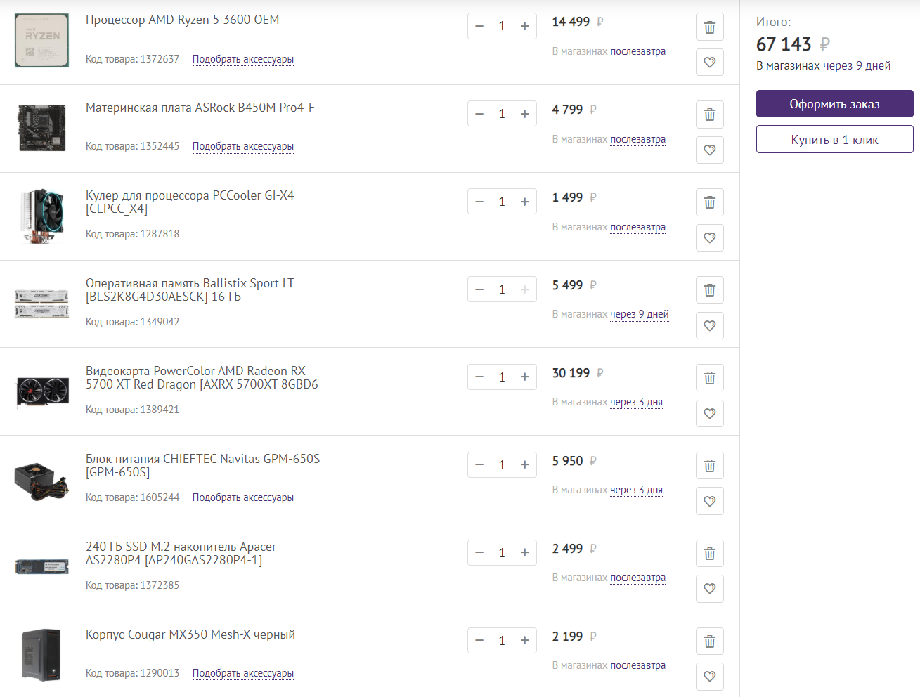Click the Ryzen processor product thumbnail
The image size is (920, 697).
[x=42, y=40]
